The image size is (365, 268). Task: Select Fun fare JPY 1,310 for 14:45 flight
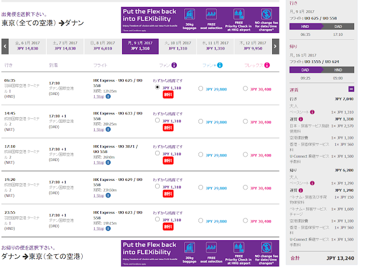(157, 120)
